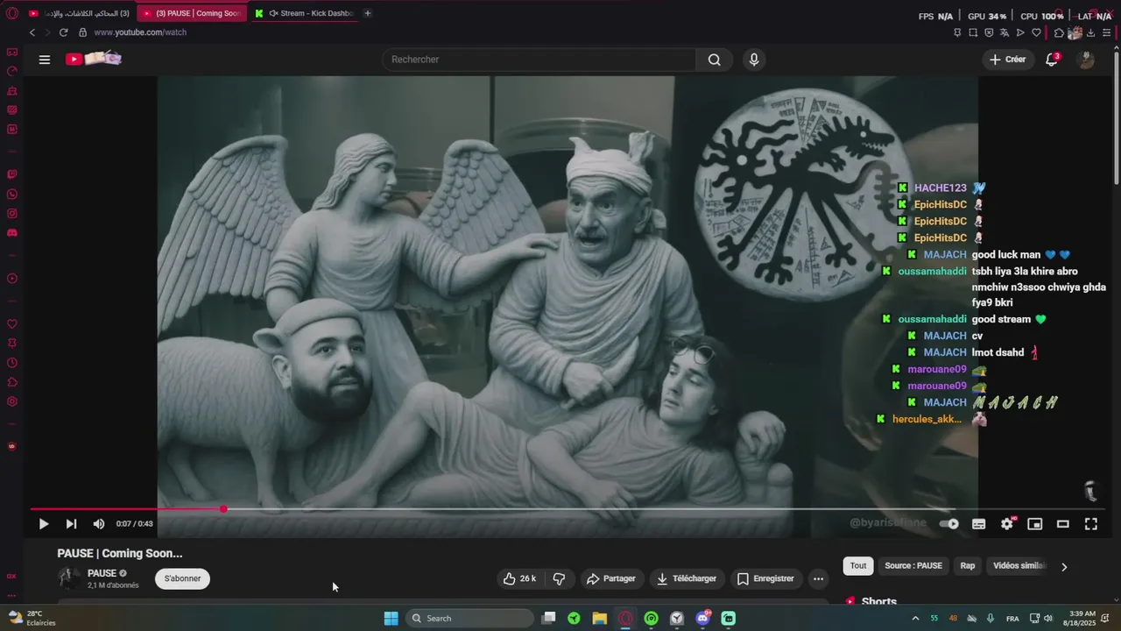Image resolution: width=1121 pixels, height=631 pixels.
Task: Open the Créer menu
Action: click(x=1007, y=60)
